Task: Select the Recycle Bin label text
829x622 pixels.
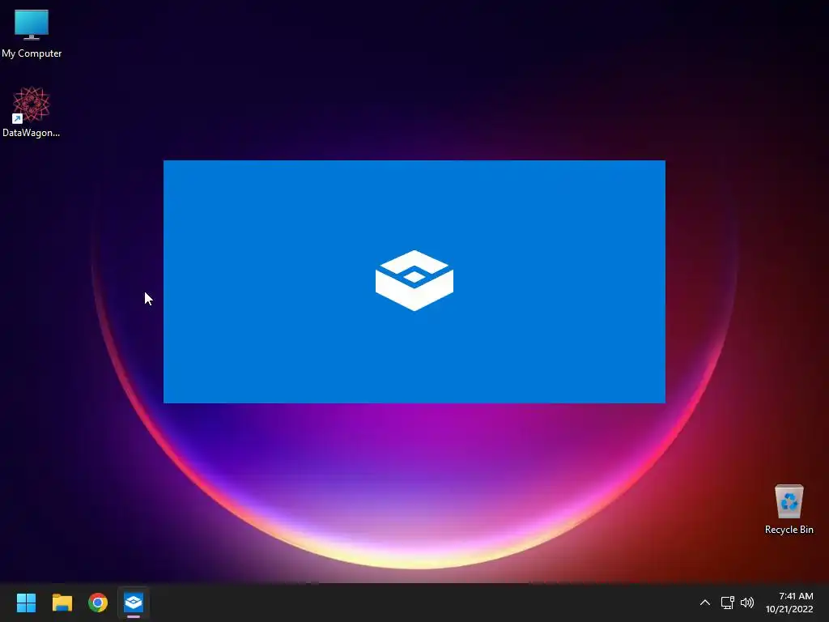Action: point(789,530)
